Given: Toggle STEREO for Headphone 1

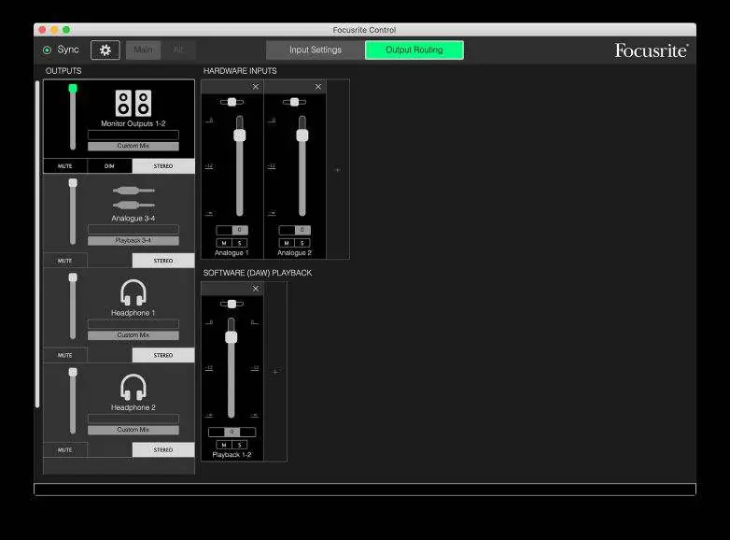Looking at the screenshot, I should pyautogui.click(x=163, y=356).
